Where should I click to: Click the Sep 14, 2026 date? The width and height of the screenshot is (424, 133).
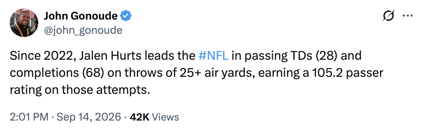click(x=88, y=117)
